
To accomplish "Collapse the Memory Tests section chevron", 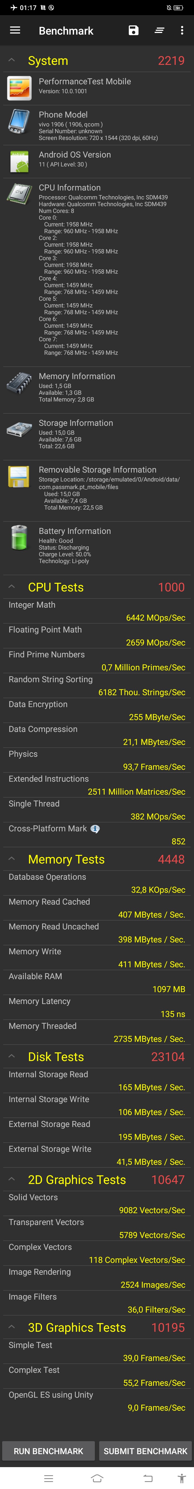I will click(x=12, y=859).
